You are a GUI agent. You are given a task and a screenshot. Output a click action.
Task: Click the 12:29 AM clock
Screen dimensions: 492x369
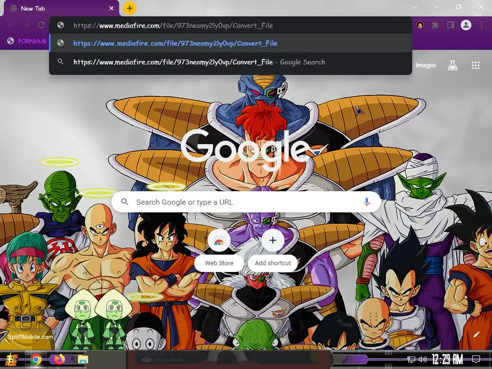click(447, 359)
